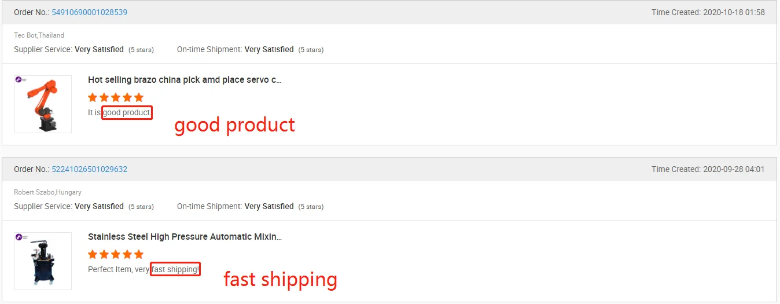This screenshot has height=304, width=780.
Task: Click reviewer name Tec Bot, Thailand
Action: click(x=39, y=35)
